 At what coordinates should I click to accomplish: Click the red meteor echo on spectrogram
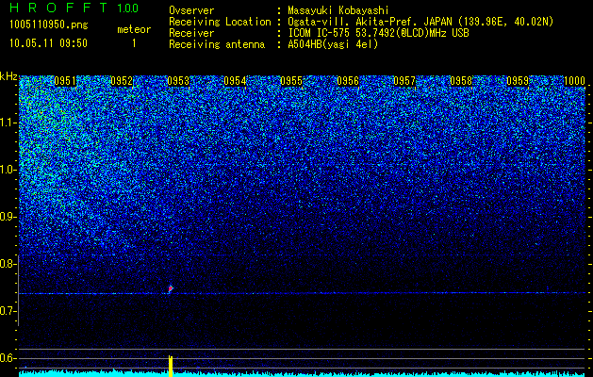pos(171,288)
